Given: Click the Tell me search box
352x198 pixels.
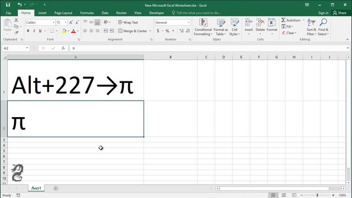Looking at the screenshot, I should click(x=196, y=13).
